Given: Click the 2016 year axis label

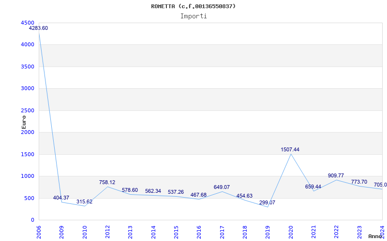Looking at the screenshot, I should coord(199,232).
